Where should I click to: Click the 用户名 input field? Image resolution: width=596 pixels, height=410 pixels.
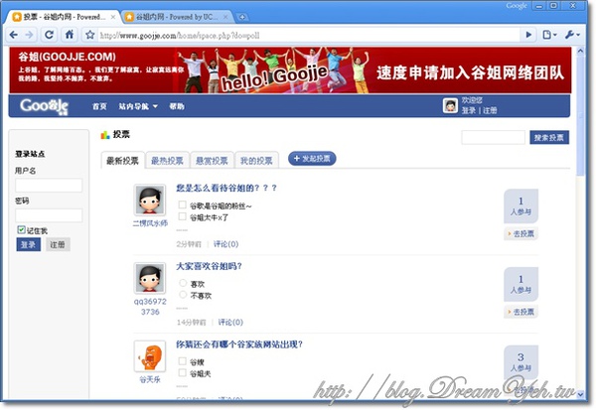tap(49, 186)
